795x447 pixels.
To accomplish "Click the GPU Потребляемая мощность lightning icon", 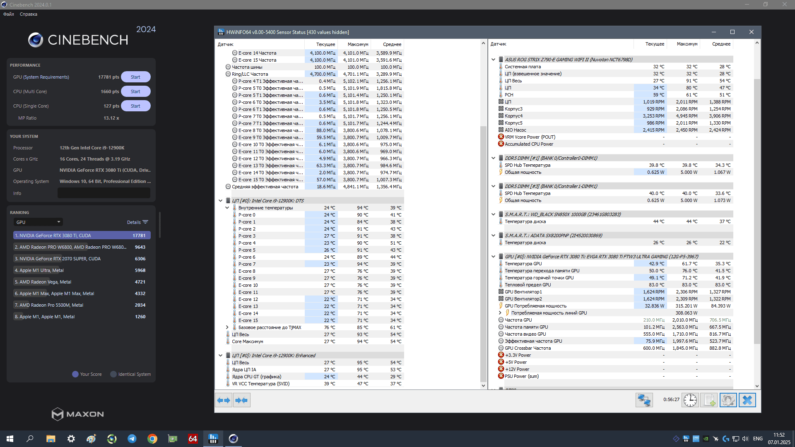I will coord(501,306).
